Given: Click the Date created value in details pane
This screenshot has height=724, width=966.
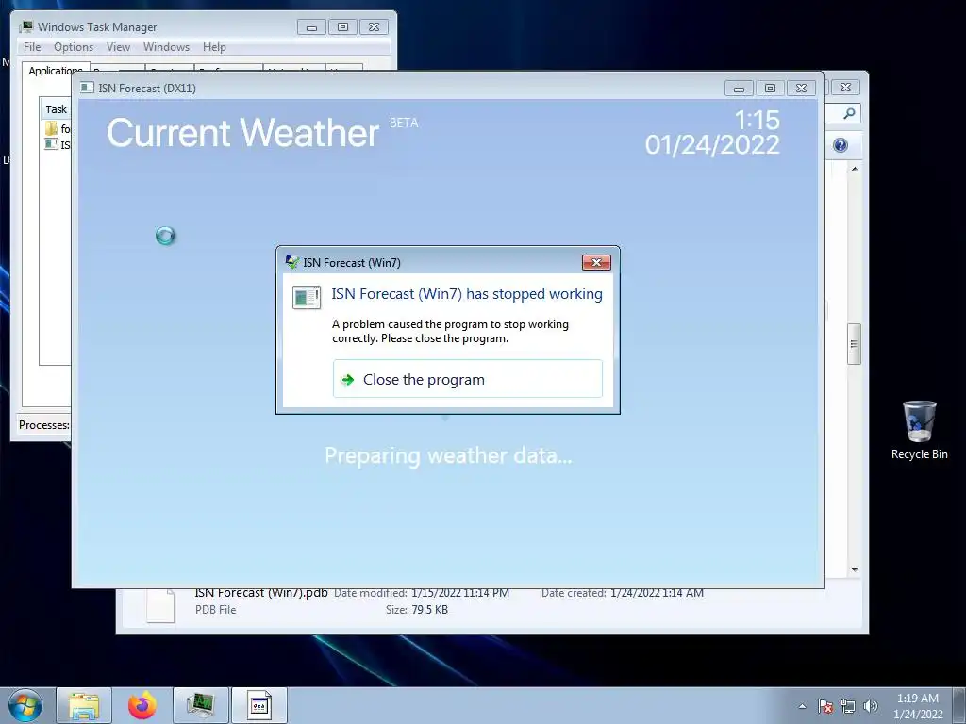Looking at the screenshot, I should (x=657, y=593).
